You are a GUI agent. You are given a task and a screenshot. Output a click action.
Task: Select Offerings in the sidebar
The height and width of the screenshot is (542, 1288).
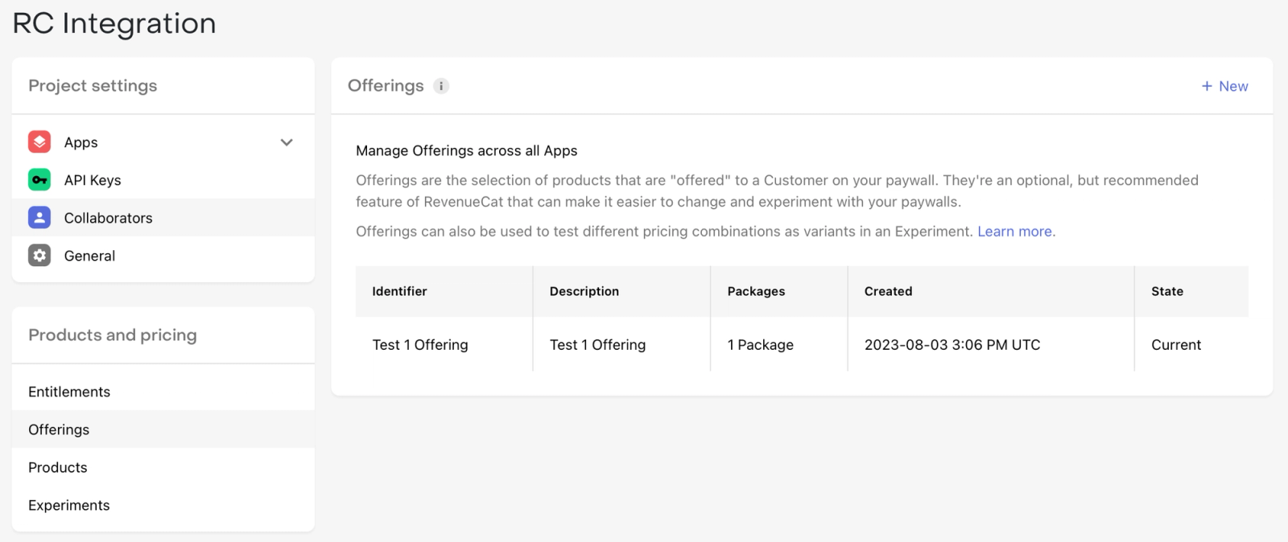click(59, 429)
